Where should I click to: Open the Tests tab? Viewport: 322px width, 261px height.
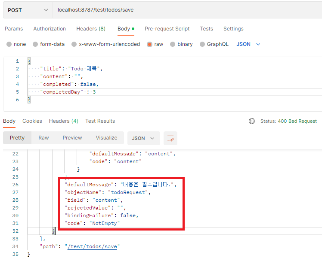click(206, 29)
